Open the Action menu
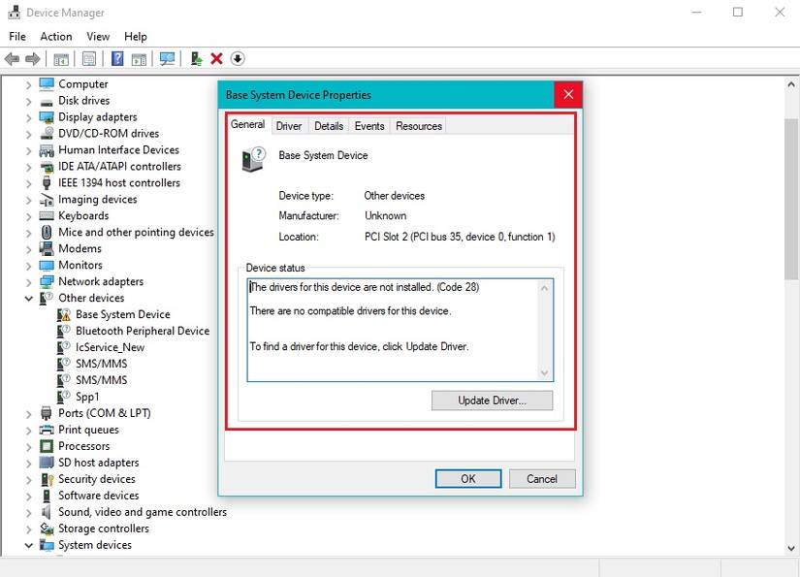Screen dimensions: 800x577 55,36
